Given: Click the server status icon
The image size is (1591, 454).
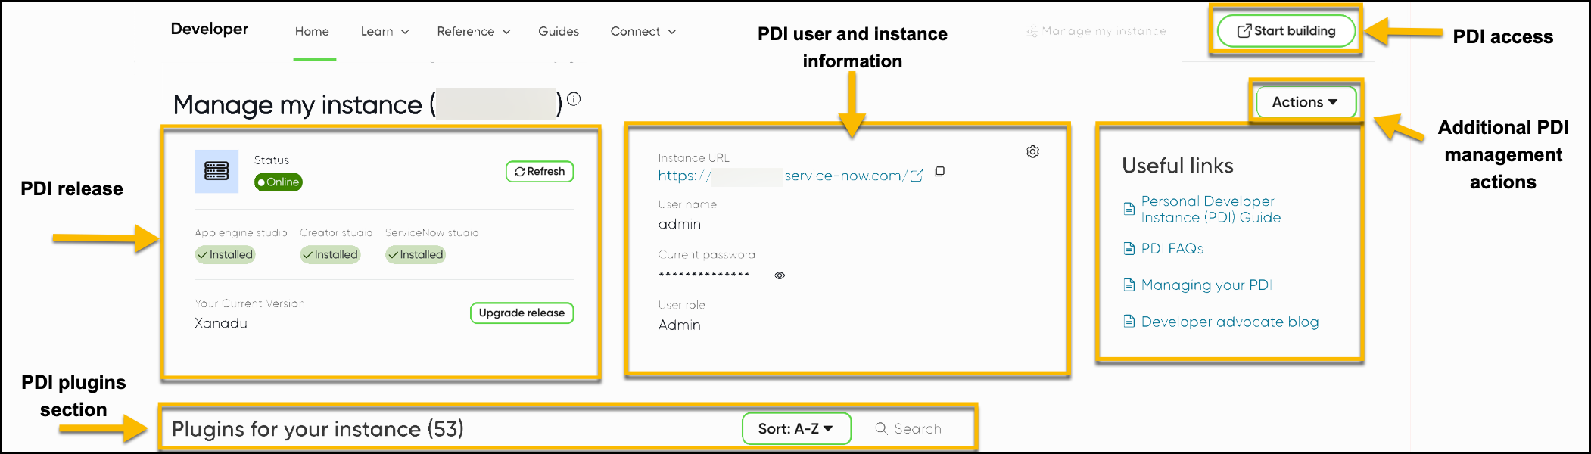Looking at the screenshot, I should [216, 171].
